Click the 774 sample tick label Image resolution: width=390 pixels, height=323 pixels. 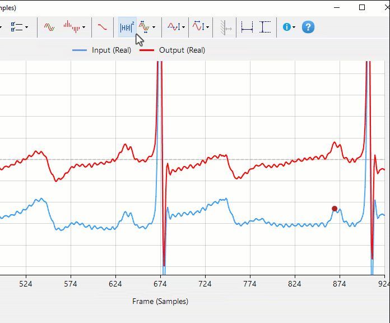coord(250,284)
